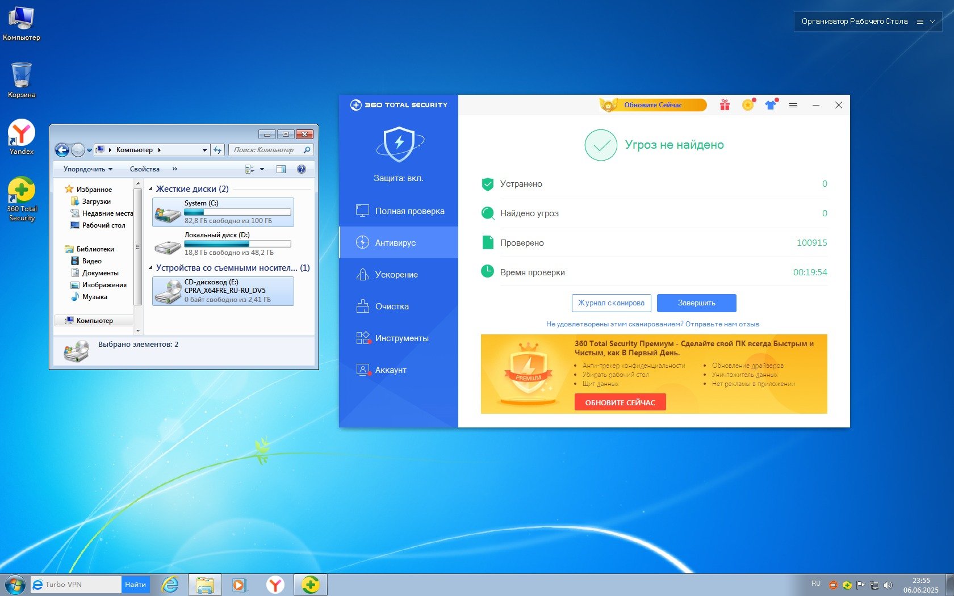Click Свойства in Explorer toolbar

point(145,169)
